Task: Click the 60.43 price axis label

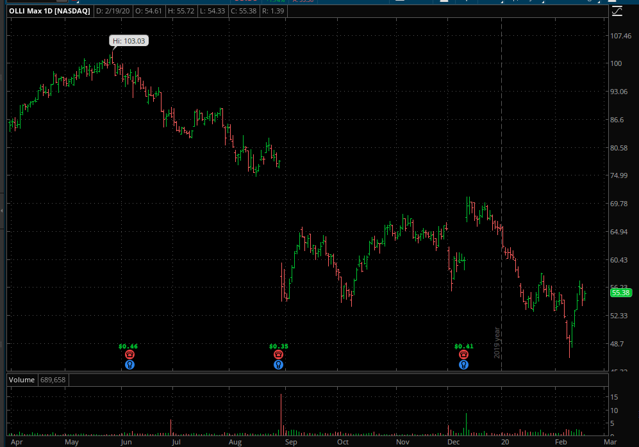Action: pos(618,260)
